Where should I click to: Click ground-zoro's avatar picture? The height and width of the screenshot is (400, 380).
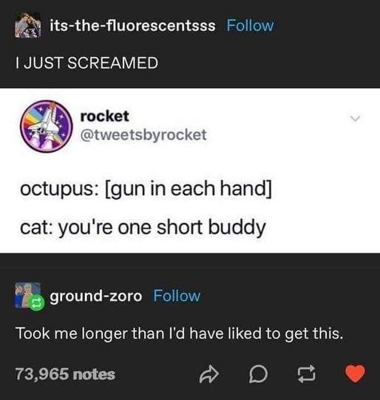(x=27, y=295)
